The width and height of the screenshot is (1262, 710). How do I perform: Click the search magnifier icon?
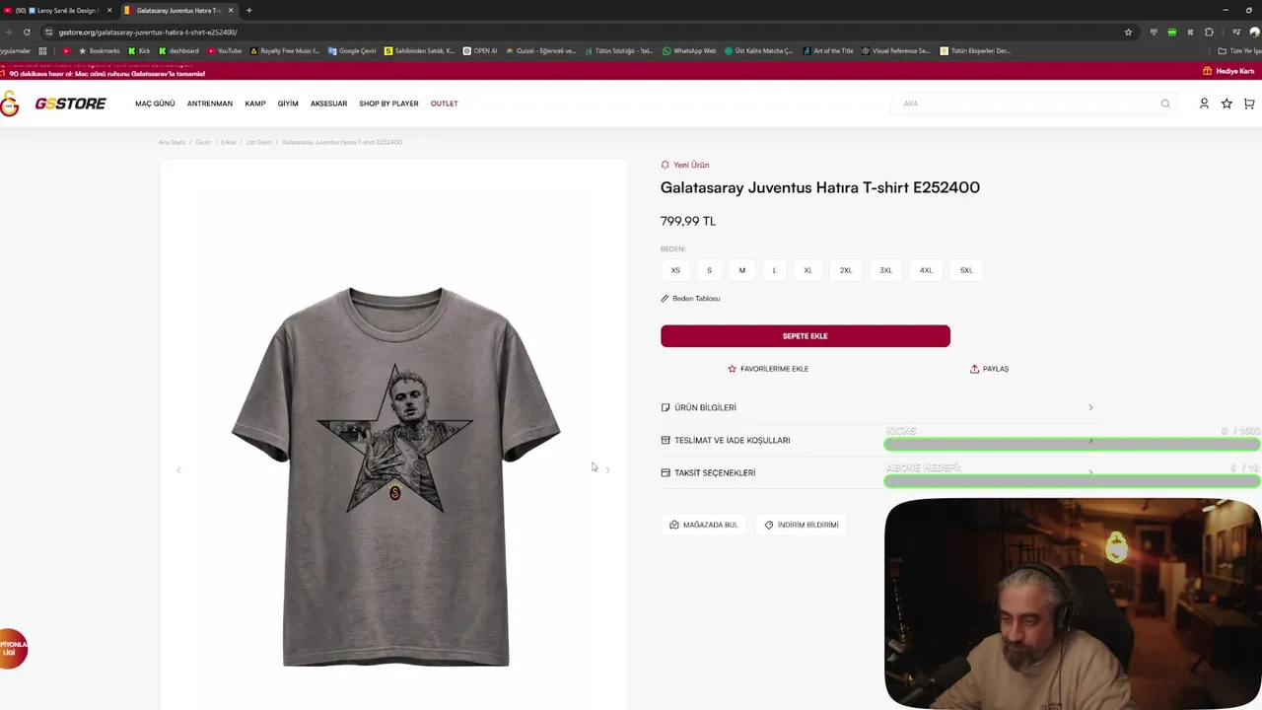(1165, 104)
